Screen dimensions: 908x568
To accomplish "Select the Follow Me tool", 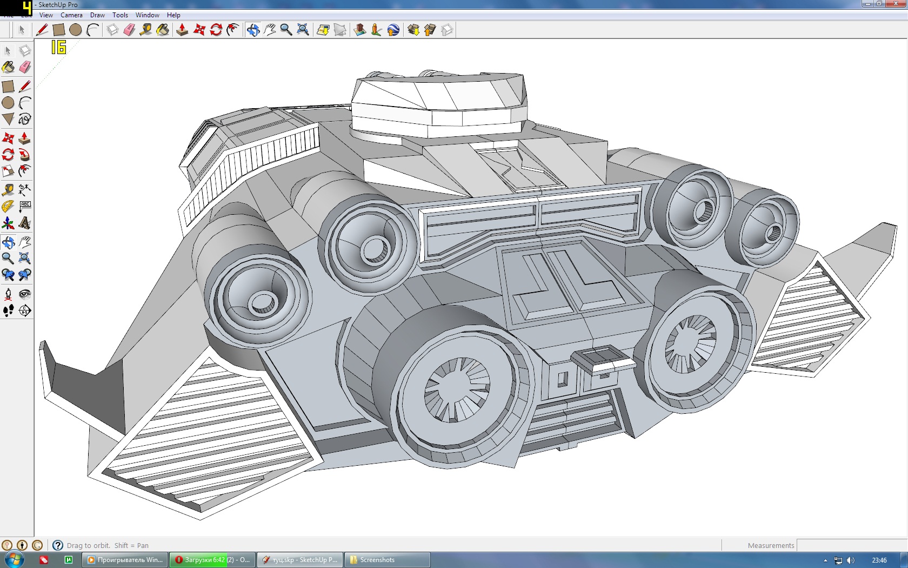I will [25, 155].
